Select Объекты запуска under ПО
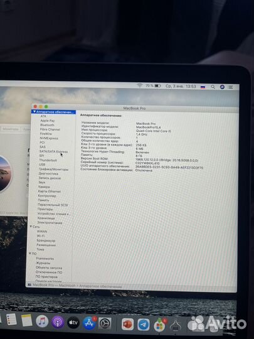This screenshot has width=254, height=339. click(x=49, y=267)
